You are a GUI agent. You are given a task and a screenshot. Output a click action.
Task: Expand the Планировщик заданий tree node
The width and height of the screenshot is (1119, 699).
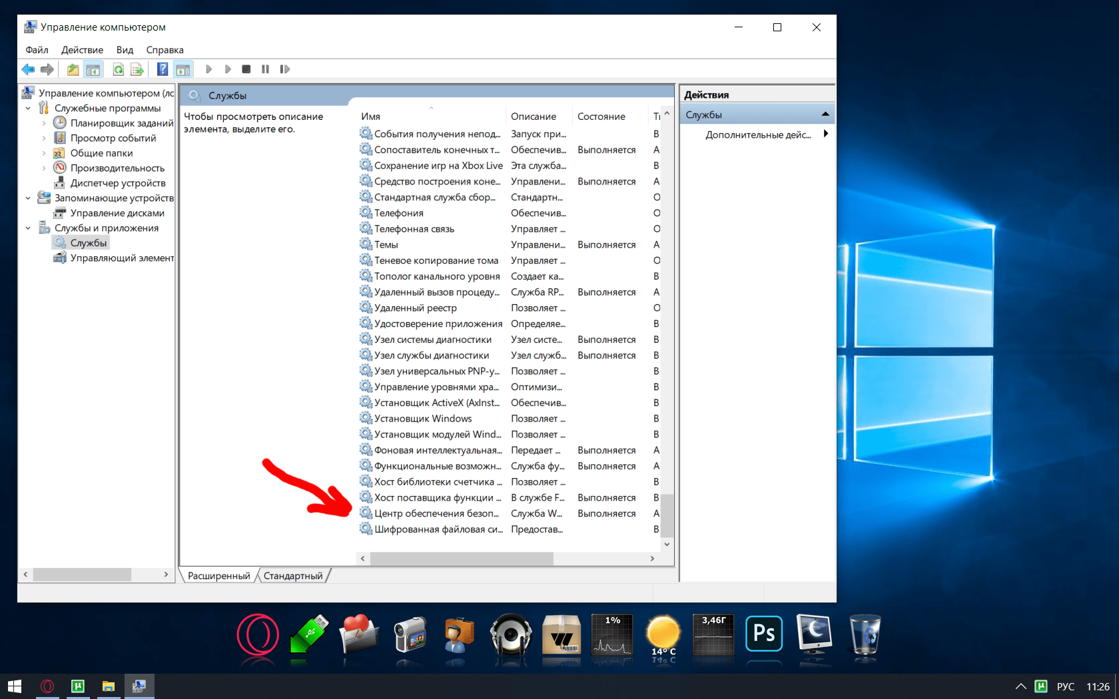pyautogui.click(x=44, y=123)
